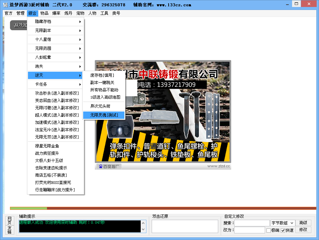
Task: Expand the 逆天 submenu
Action: pyautogui.click(x=56, y=75)
